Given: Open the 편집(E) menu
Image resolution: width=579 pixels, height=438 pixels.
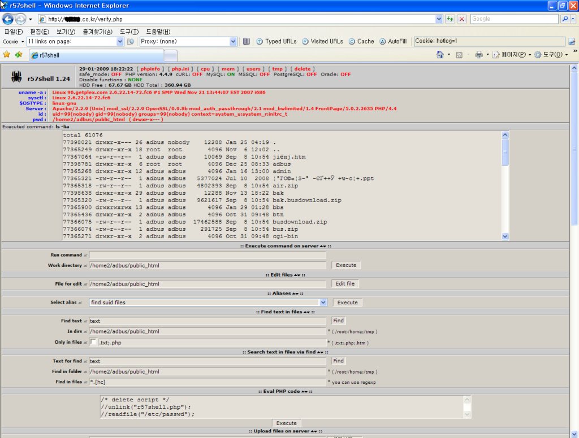Looking at the screenshot, I should [40, 32].
